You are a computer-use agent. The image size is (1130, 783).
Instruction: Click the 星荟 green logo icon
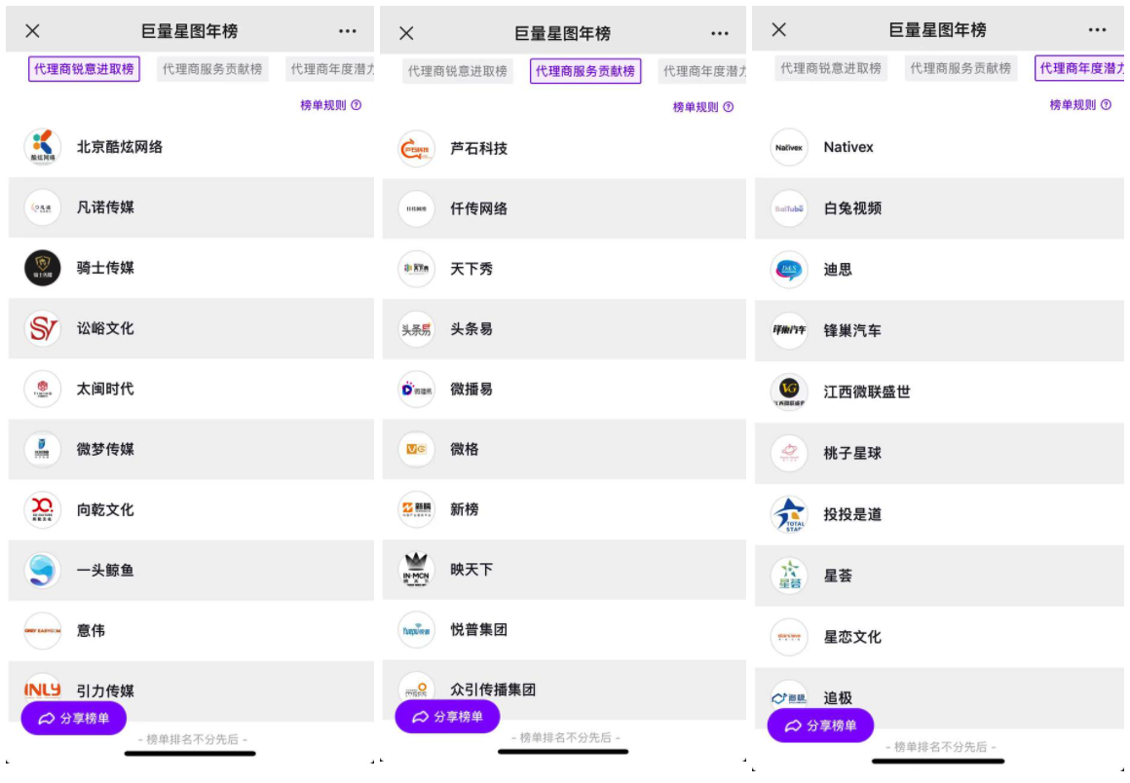[x=789, y=576]
